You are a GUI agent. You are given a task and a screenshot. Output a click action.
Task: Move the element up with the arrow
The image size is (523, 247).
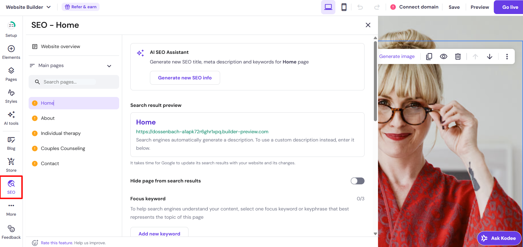pyautogui.click(x=475, y=56)
